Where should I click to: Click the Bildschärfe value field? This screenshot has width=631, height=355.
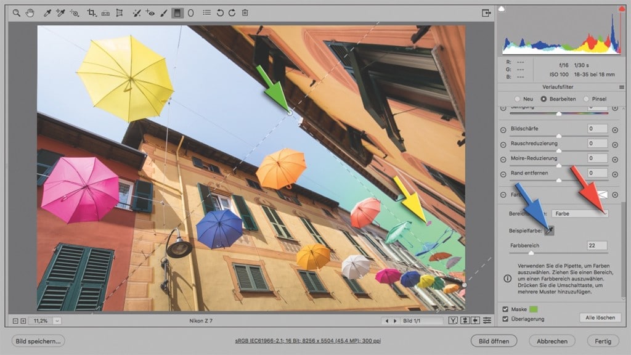tap(597, 129)
